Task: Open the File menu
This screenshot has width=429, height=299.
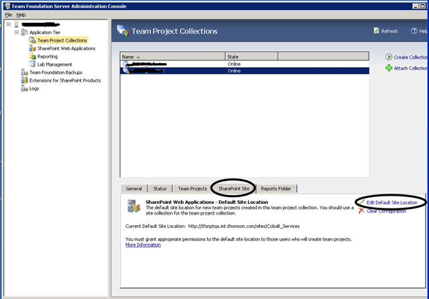Action: 9,15
